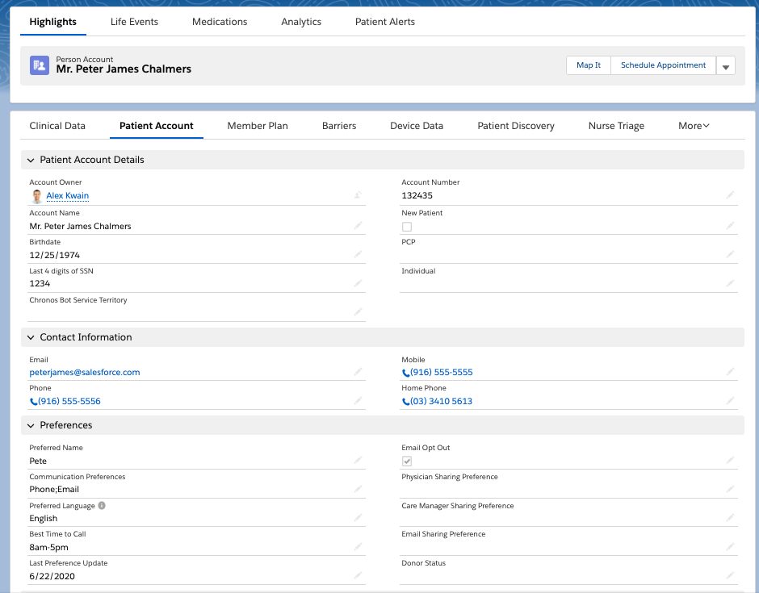The width and height of the screenshot is (759, 593).
Task: Open the Alex Kwain owner link
Action: coord(67,196)
